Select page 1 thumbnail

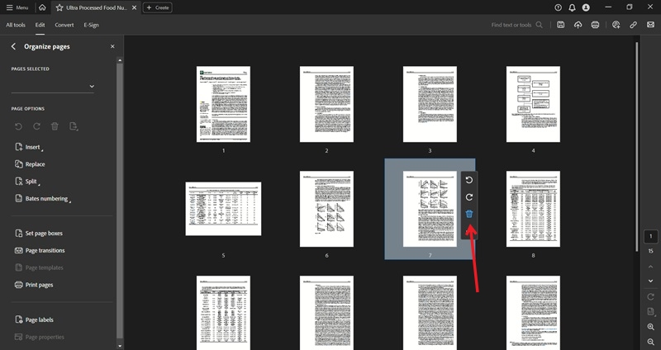click(223, 104)
